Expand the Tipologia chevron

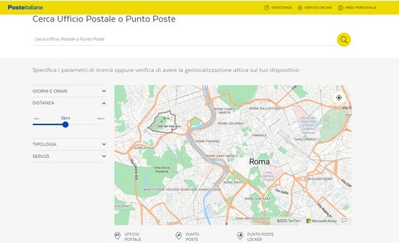click(104, 144)
